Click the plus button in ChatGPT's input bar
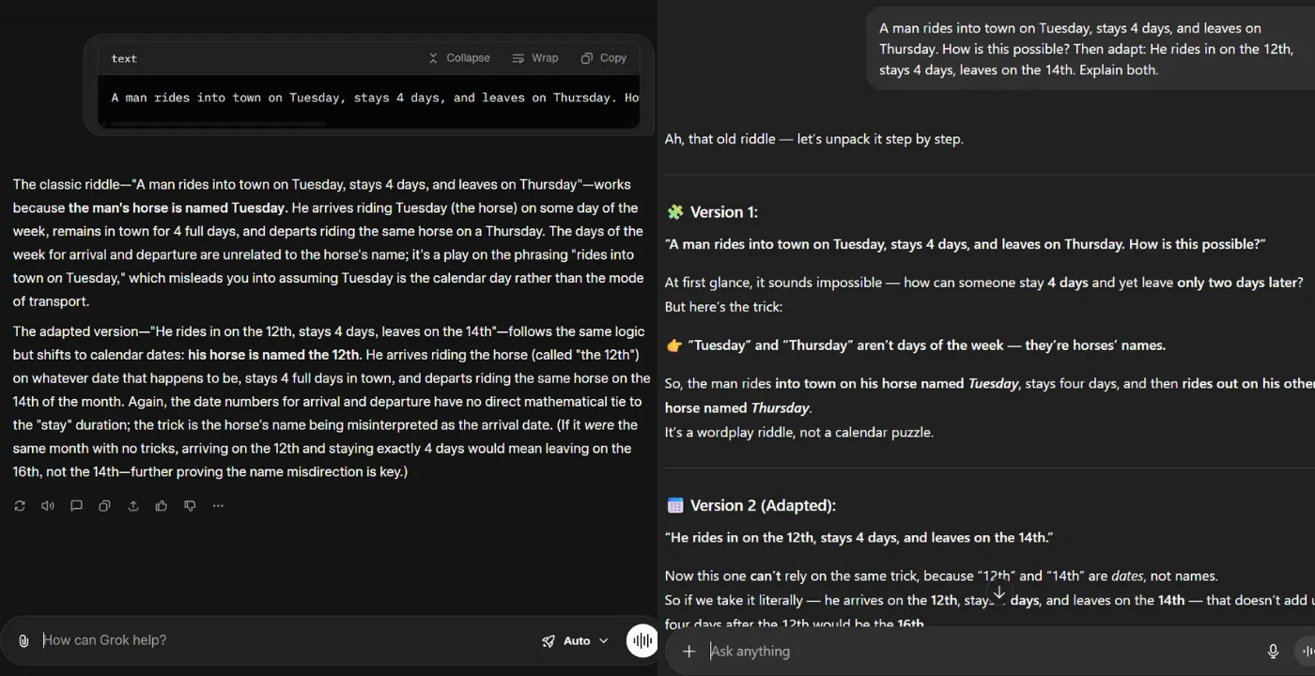Screen dimensions: 1315x676 (688, 651)
